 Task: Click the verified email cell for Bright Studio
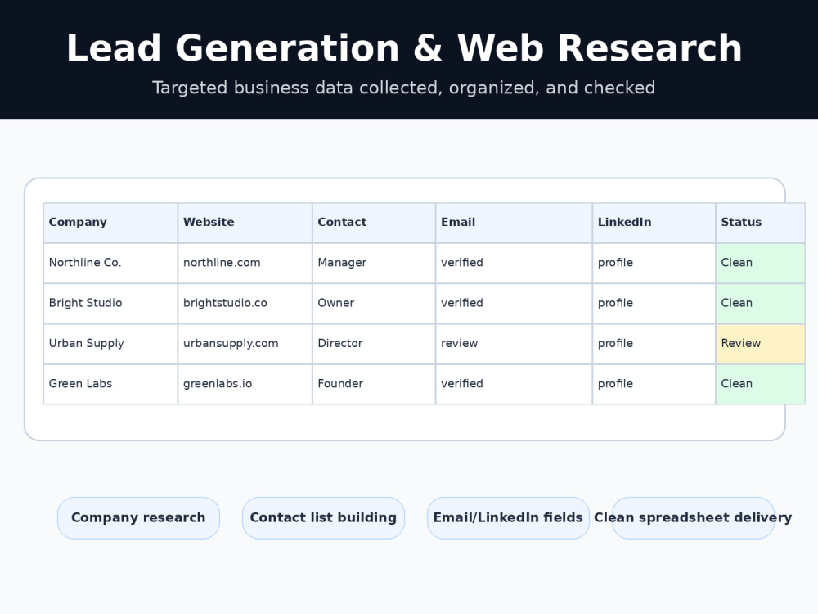(514, 304)
